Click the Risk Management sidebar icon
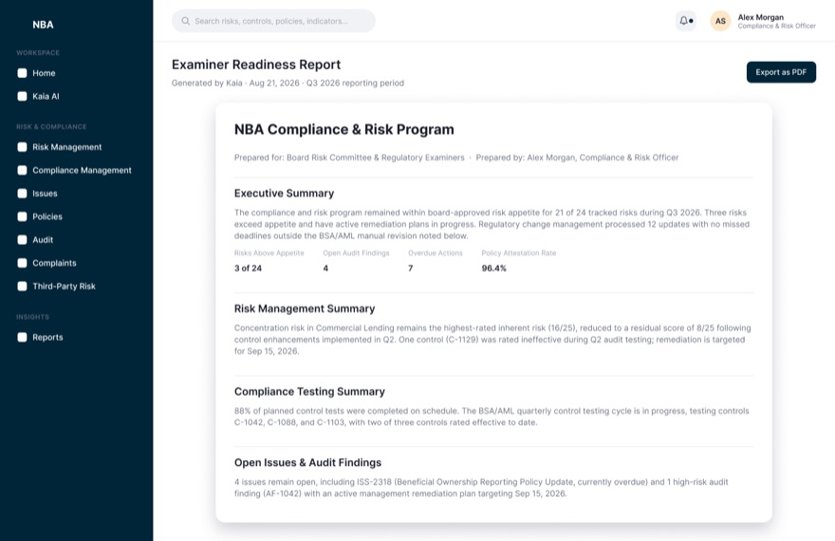The height and width of the screenshot is (541, 835). (x=23, y=147)
